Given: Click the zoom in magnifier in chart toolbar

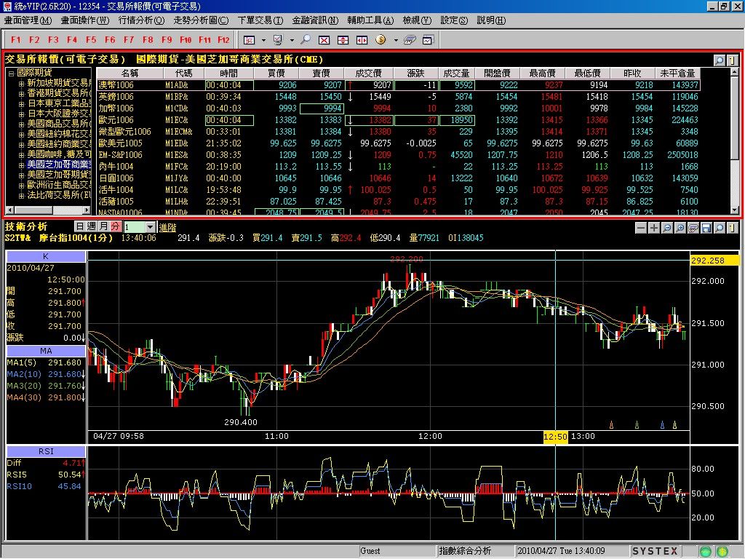Looking at the screenshot, I should 680,228.
